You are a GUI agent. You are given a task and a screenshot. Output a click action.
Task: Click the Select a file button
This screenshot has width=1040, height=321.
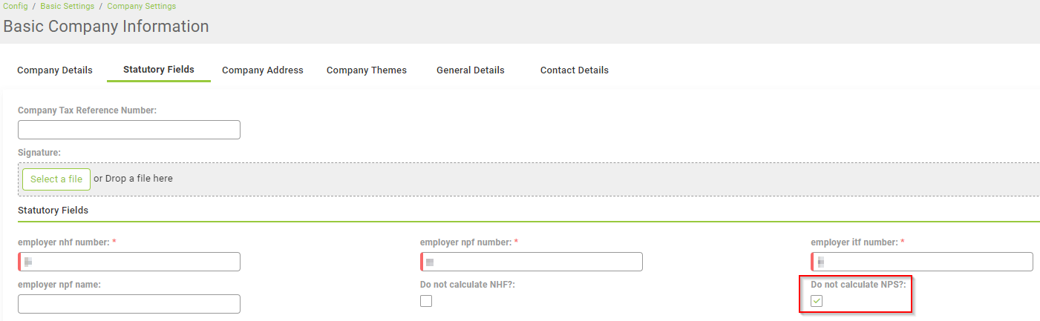[x=56, y=179]
